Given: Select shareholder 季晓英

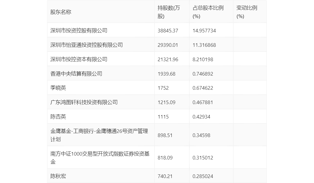Looking at the screenshot, I should tap(58, 88).
